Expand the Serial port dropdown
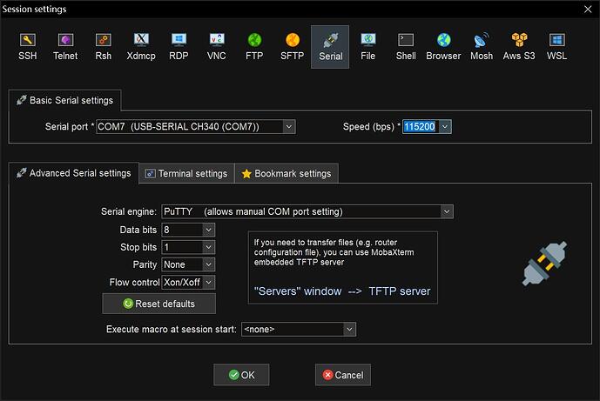The height and width of the screenshot is (401, 600). (x=288, y=127)
